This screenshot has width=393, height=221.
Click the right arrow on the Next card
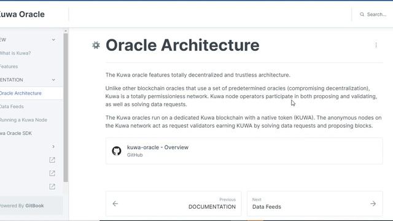[x=373, y=204]
